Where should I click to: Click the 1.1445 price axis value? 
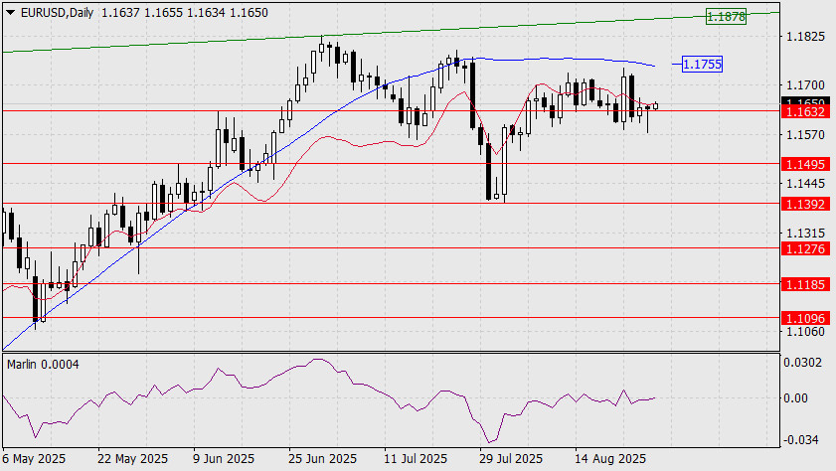pyautogui.click(x=805, y=184)
